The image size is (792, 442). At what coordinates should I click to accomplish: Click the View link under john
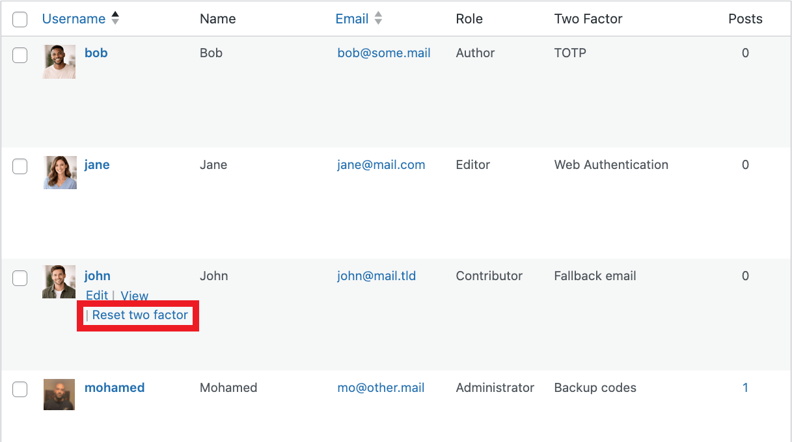135,295
